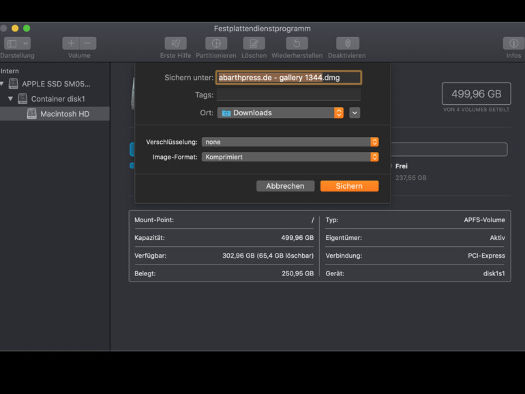Open the Verschlüsselung dropdown
525x394 pixels.
(x=290, y=142)
